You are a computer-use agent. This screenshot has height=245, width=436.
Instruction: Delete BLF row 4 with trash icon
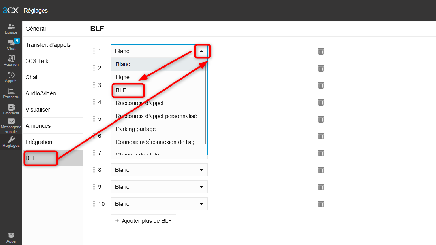321,102
